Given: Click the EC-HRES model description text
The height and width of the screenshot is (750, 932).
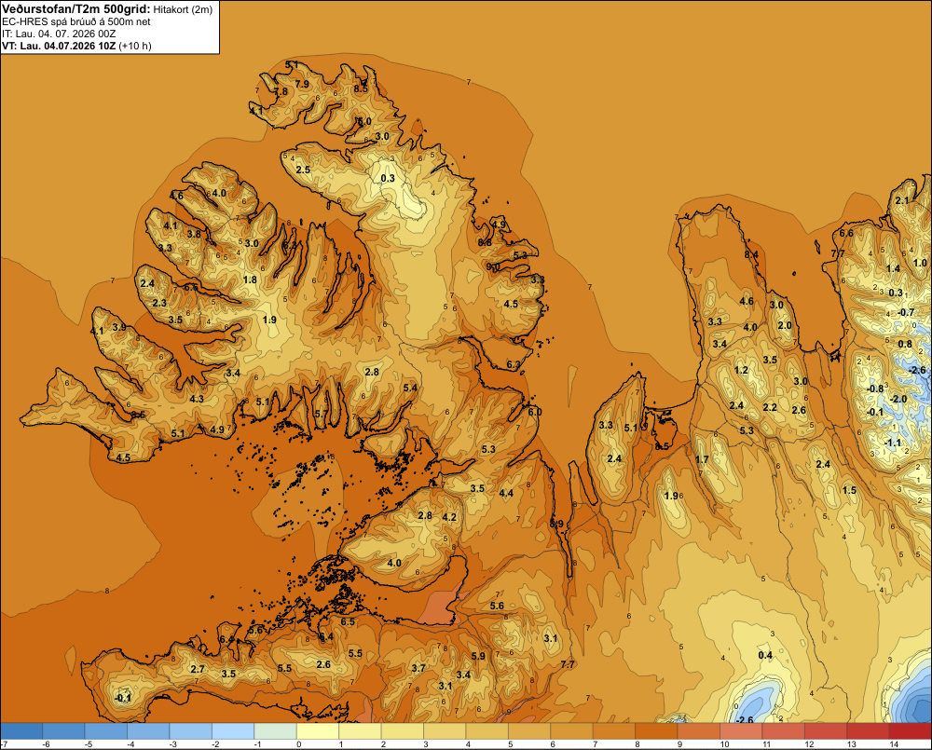Looking at the screenshot, I should click(x=76, y=22).
